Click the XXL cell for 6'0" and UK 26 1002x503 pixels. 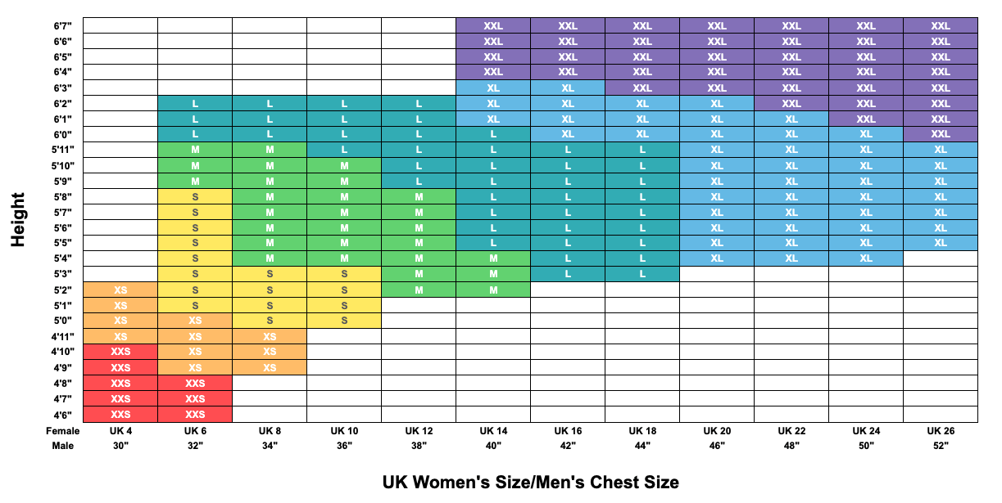click(x=941, y=134)
